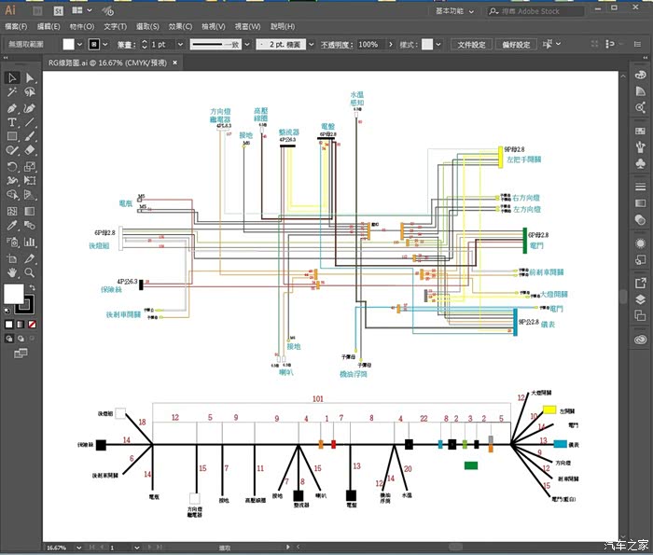Activate the Rectangle tool
Image resolution: width=653 pixels, height=555 pixels.
point(12,137)
